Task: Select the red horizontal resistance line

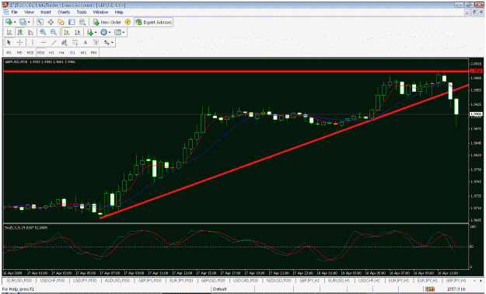Action: [236, 72]
